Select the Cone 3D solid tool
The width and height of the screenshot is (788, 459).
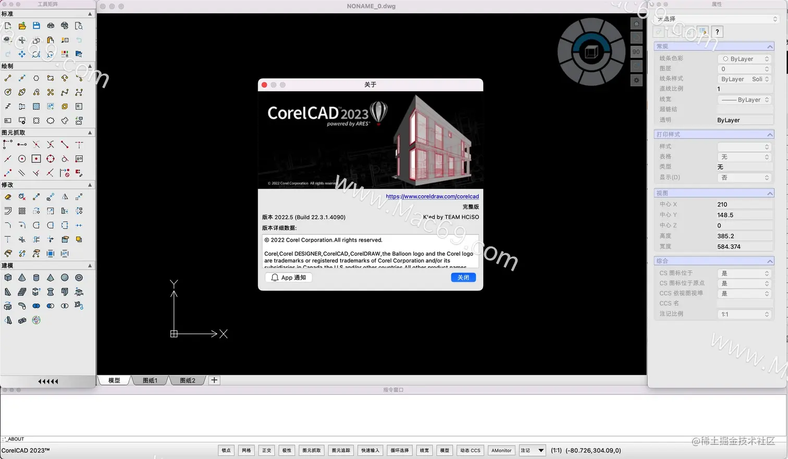pyautogui.click(x=22, y=278)
